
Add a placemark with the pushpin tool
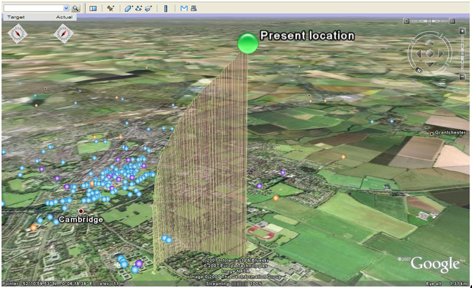point(110,8)
